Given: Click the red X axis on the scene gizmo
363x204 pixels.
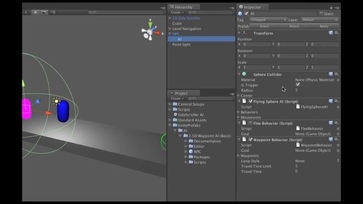Looking at the screenshot, I should tap(158, 33).
